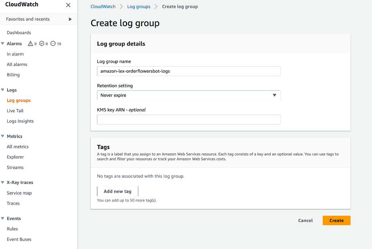Image resolution: width=372 pixels, height=249 pixels.
Task: Click the Add new tag button
Action: pyautogui.click(x=117, y=191)
